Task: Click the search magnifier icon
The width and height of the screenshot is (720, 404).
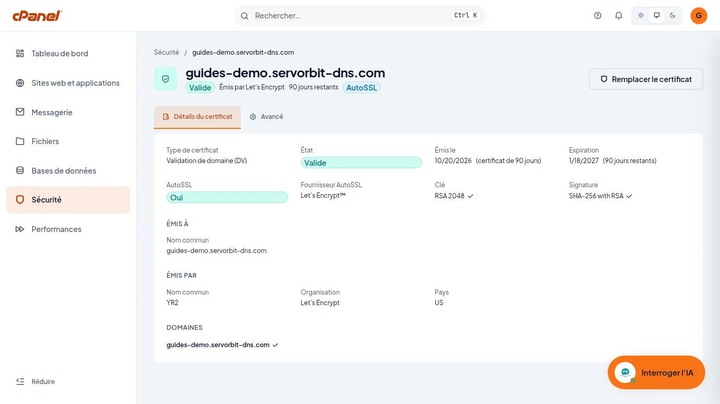Action: point(245,16)
